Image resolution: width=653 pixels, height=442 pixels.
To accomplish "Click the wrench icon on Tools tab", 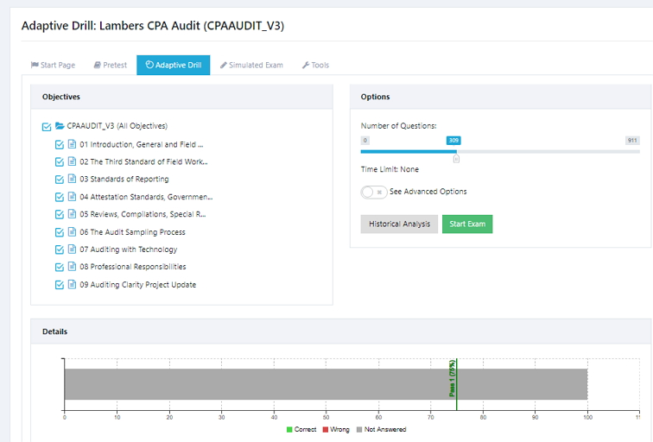I will (306, 65).
